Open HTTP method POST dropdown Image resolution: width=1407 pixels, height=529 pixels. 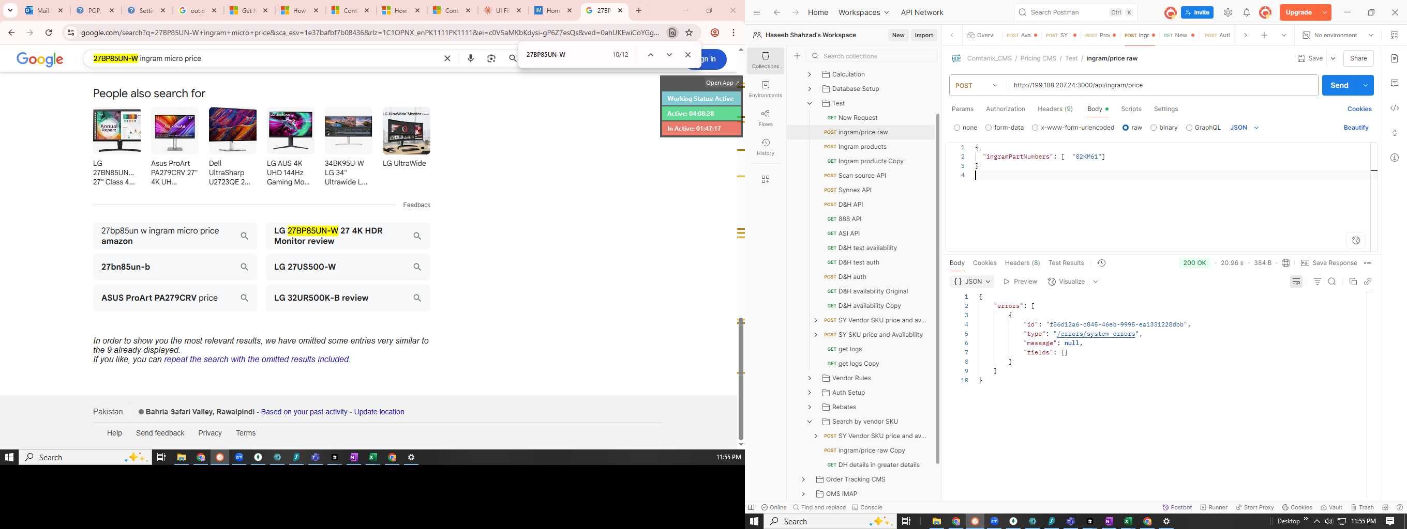(x=978, y=85)
